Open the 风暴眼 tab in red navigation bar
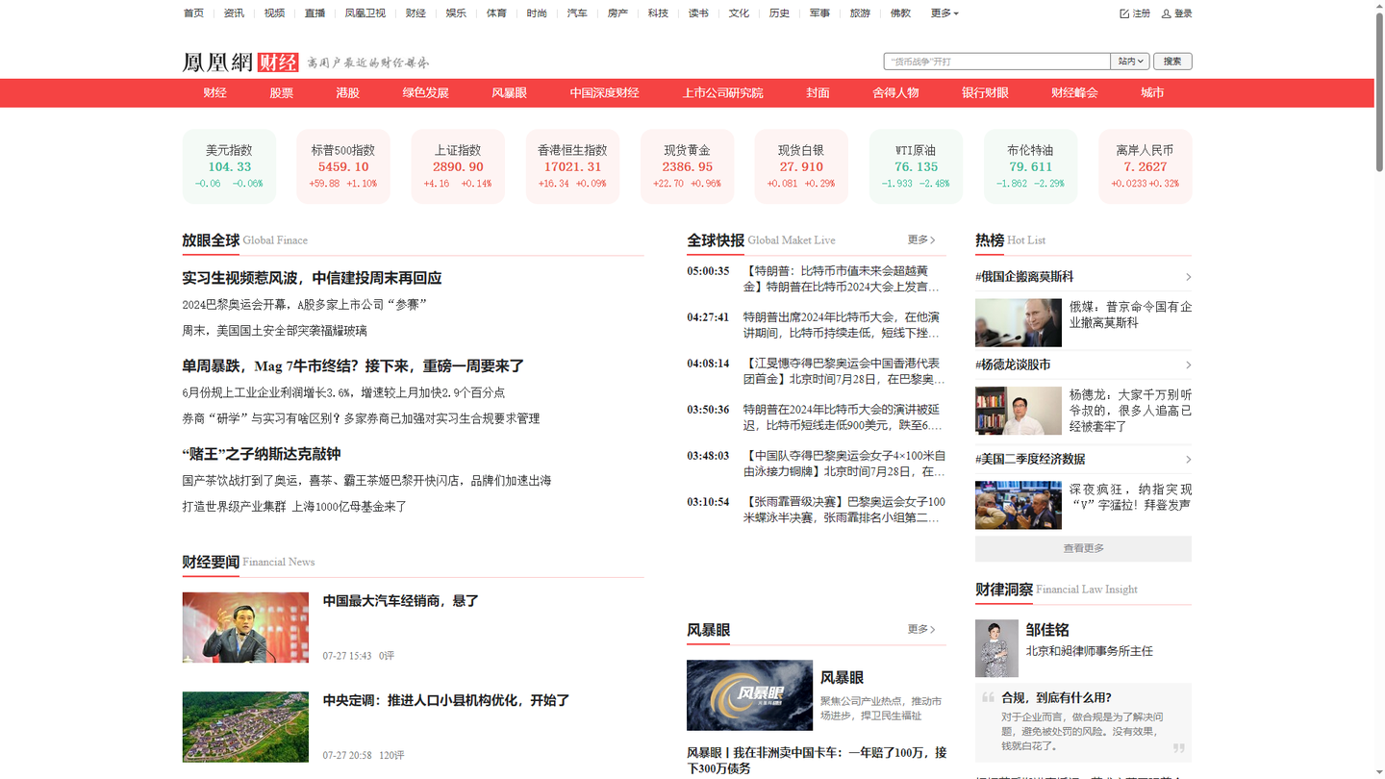This screenshot has width=1385, height=779. [509, 93]
